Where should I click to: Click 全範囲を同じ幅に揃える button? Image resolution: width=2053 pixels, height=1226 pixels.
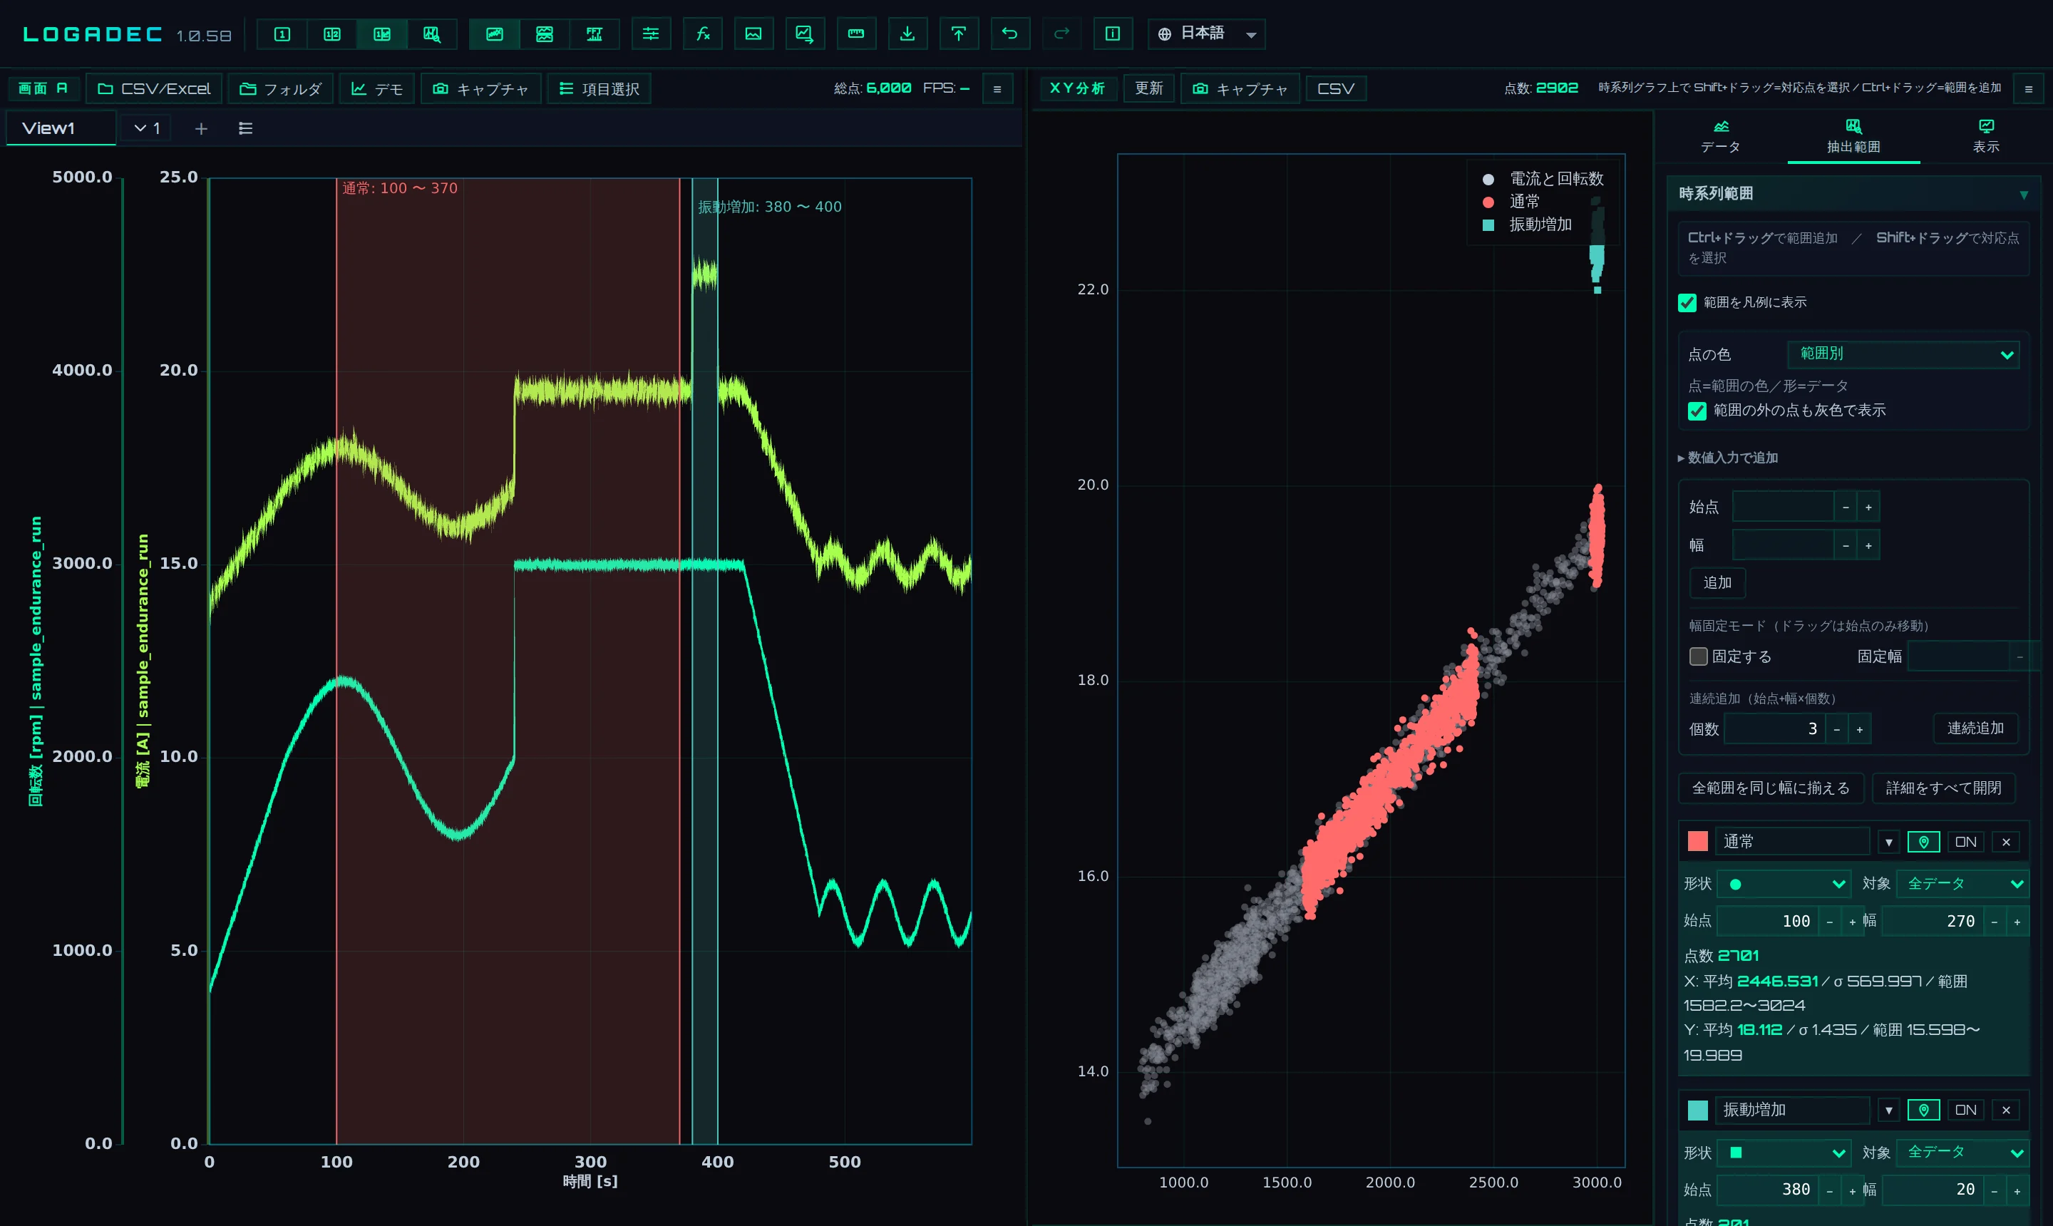1771,788
